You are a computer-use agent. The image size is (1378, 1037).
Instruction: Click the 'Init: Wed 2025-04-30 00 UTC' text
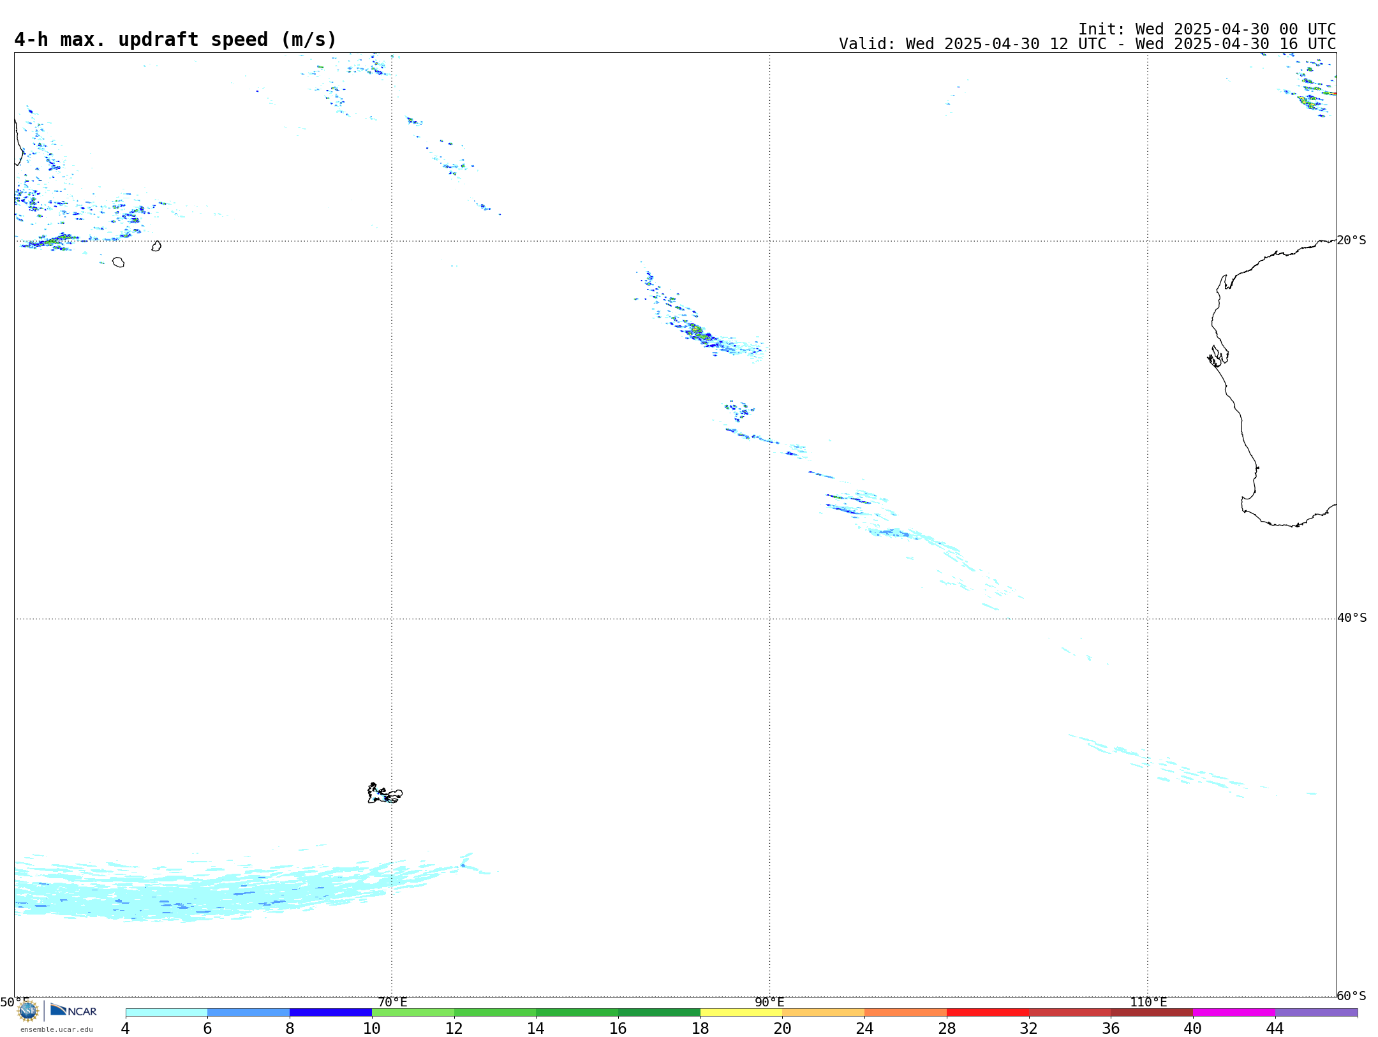[x=1207, y=29]
